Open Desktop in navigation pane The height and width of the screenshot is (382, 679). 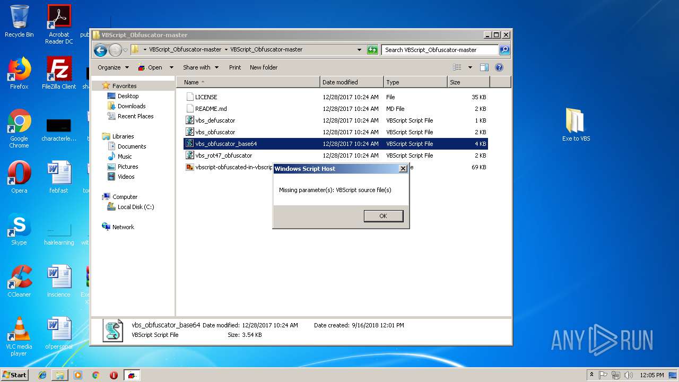pyautogui.click(x=128, y=96)
